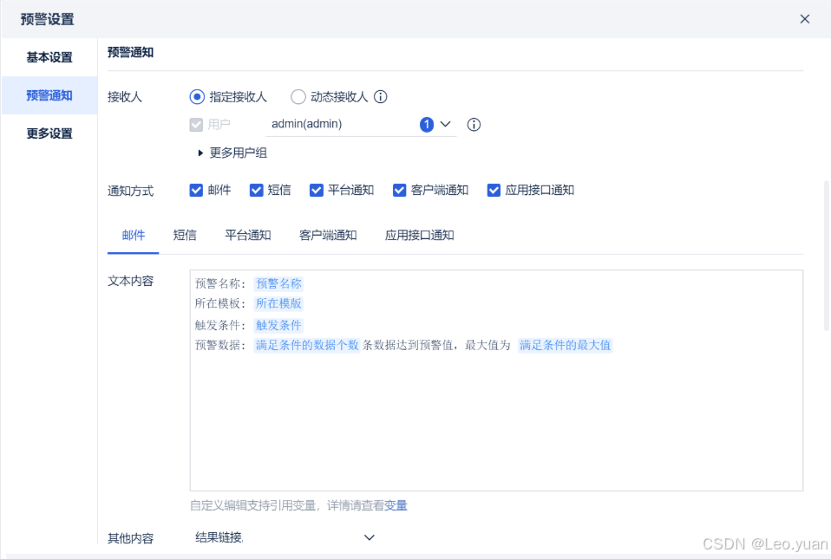Open the admin(admin) user dropdown
This screenshot has height=559, width=831.
click(x=361, y=125)
